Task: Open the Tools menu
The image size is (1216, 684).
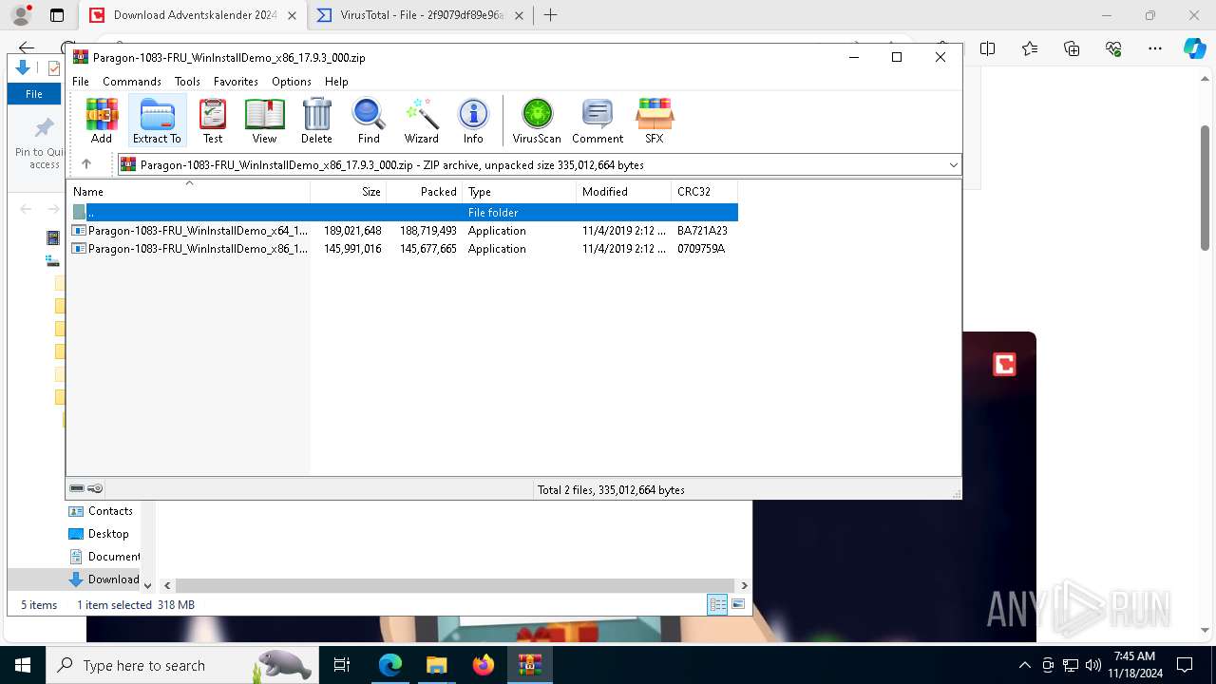Action: pyautogui.click(x=187, y=82)
